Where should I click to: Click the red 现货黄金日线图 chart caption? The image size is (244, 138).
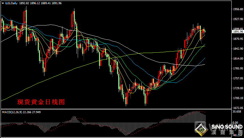pyautogui.click(x=41, y=102)
